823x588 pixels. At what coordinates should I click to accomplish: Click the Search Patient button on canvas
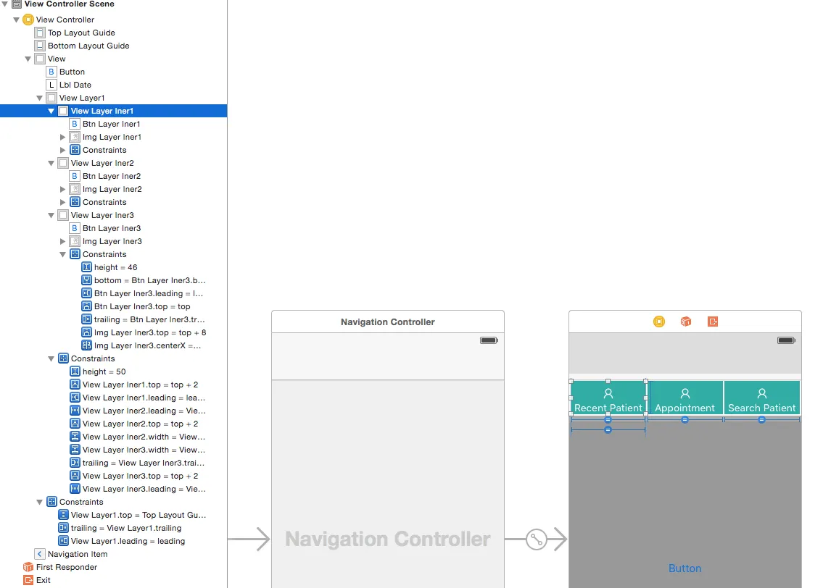click(x=762, y=398)
